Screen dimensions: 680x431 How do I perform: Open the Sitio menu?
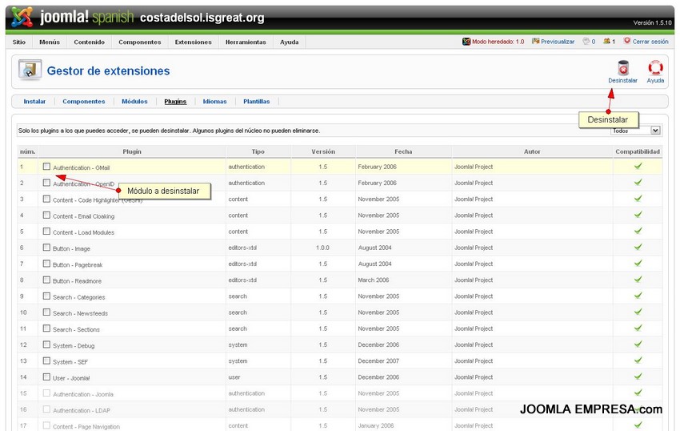coord(19,42)
